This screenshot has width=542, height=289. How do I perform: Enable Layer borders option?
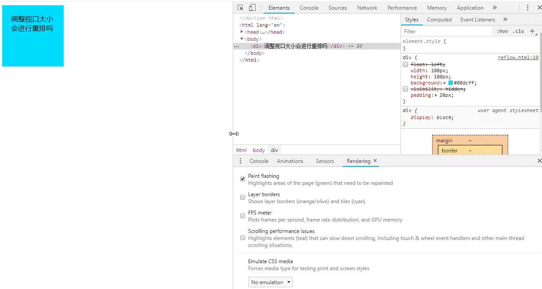click(242, 197)
